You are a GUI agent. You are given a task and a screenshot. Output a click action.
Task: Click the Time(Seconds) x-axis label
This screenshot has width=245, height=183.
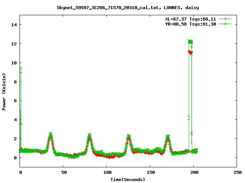[x=128, y=180]
